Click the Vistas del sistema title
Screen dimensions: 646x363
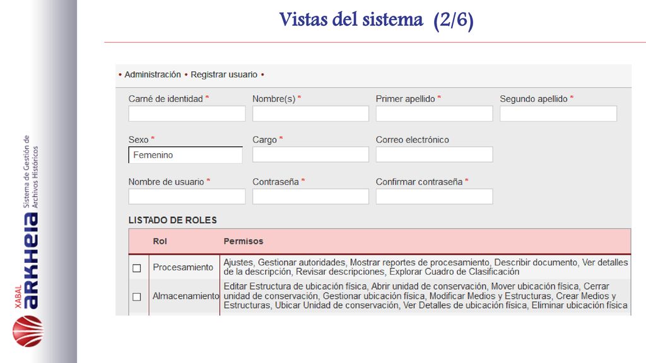[x=376, y=20]
